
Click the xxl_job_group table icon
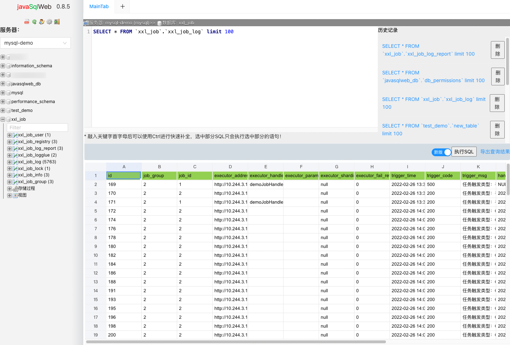pyautogui.click(x=15, y=182)
